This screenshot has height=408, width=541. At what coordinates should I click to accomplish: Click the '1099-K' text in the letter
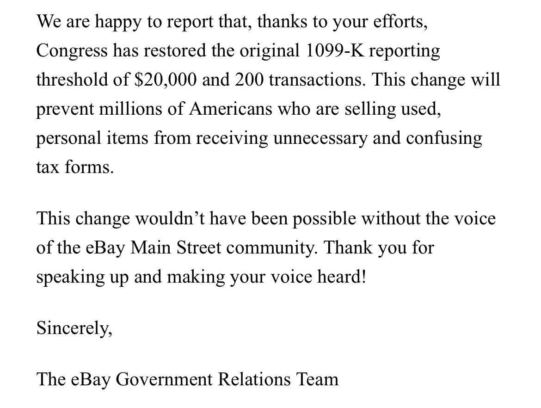pyautogui.click(x=335, y=50)
